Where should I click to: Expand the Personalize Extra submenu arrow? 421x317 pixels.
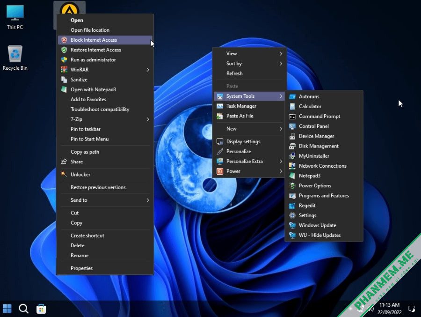click(281, 162)
